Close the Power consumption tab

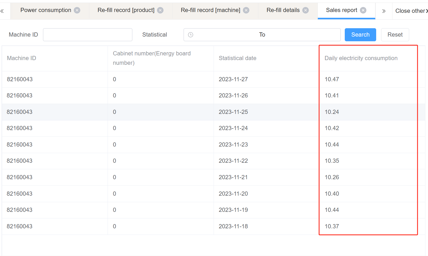(77, 10)
